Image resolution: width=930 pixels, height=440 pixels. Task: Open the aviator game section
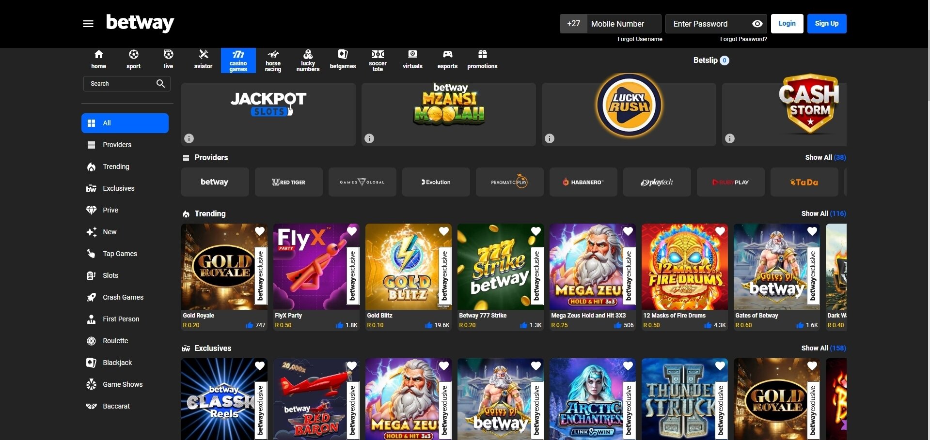203,60
